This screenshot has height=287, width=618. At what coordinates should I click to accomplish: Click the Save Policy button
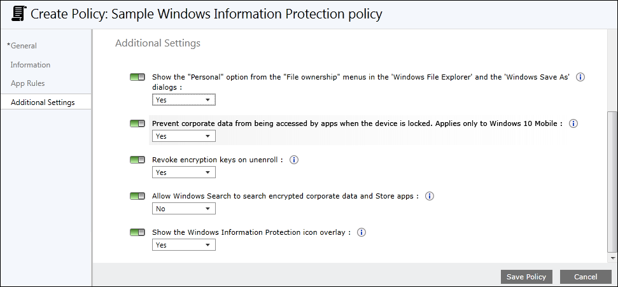tap(526, 277)
